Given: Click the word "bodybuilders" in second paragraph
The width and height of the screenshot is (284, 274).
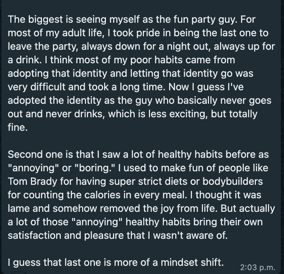Looking at the screenshot, I should pyautogui.click(x=232, y=181).
